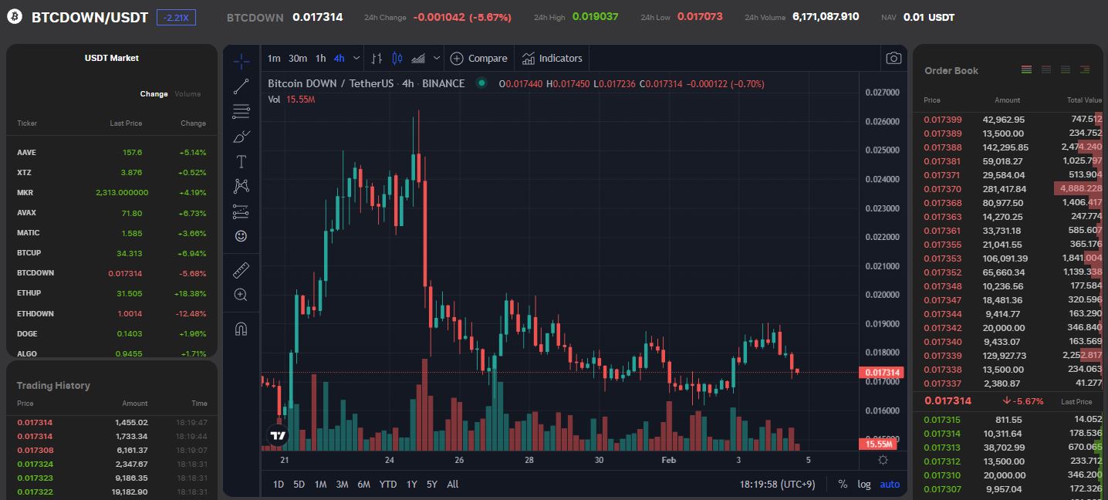
Task: Set date range to 1M
Action: click(x=320, y=484)
